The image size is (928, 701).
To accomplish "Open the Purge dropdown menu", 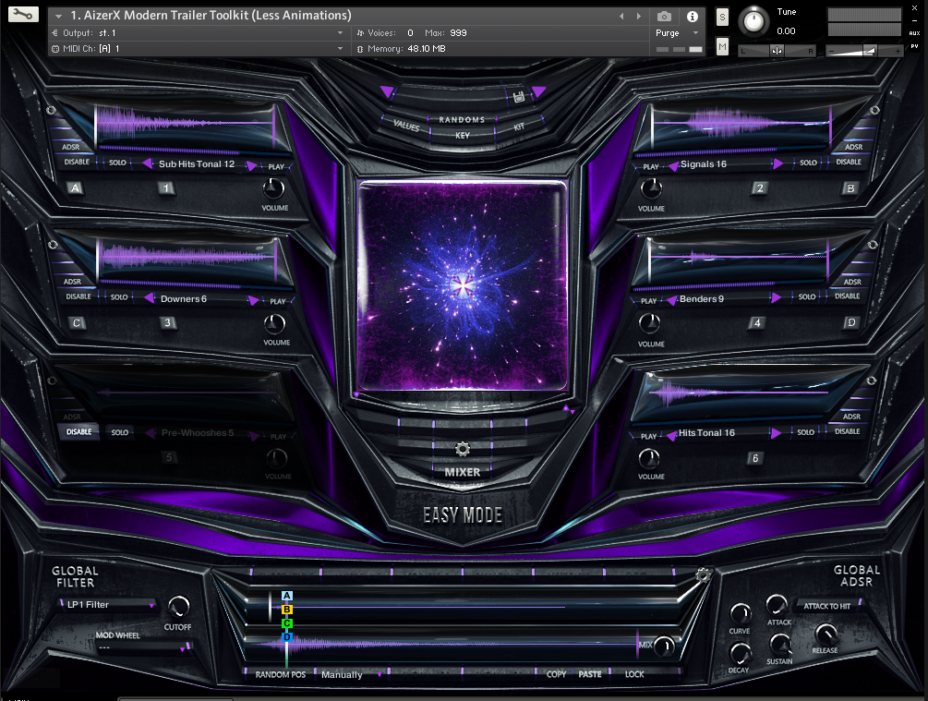I will click(678, 33).
